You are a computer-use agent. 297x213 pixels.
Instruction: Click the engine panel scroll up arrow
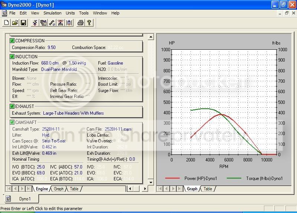coord(151,37)
